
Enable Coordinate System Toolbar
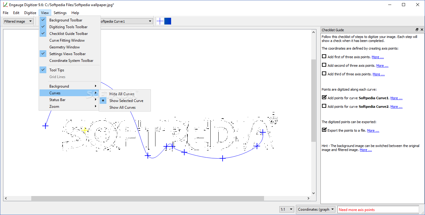tap(70, 61)
